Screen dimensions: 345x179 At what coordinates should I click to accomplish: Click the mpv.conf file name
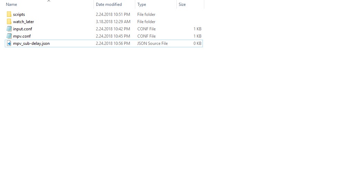click(x=22, y=36)
